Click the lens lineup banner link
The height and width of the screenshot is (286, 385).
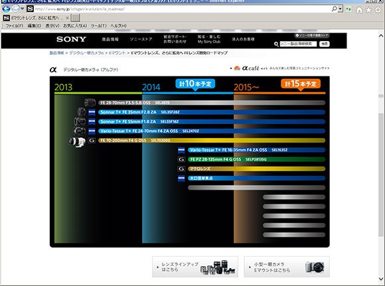click(x=195, y=267)
